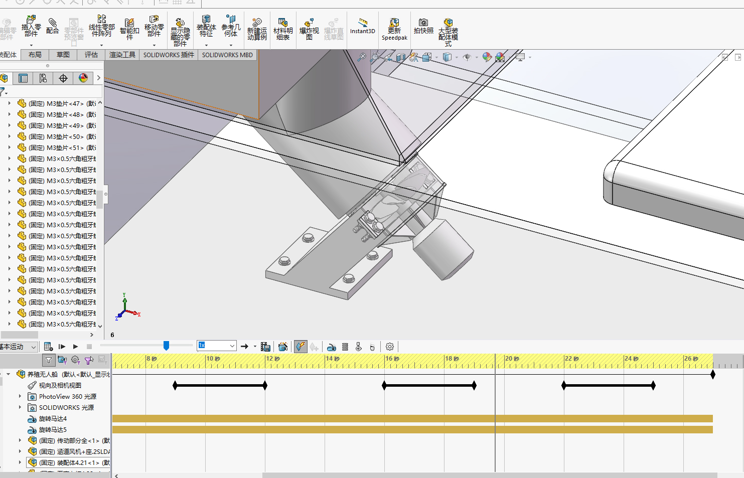Image resolution: width=744 pixels, height=478 pixels.
Task: Click the Edit Appearance color ball icon
Action: 487,57
